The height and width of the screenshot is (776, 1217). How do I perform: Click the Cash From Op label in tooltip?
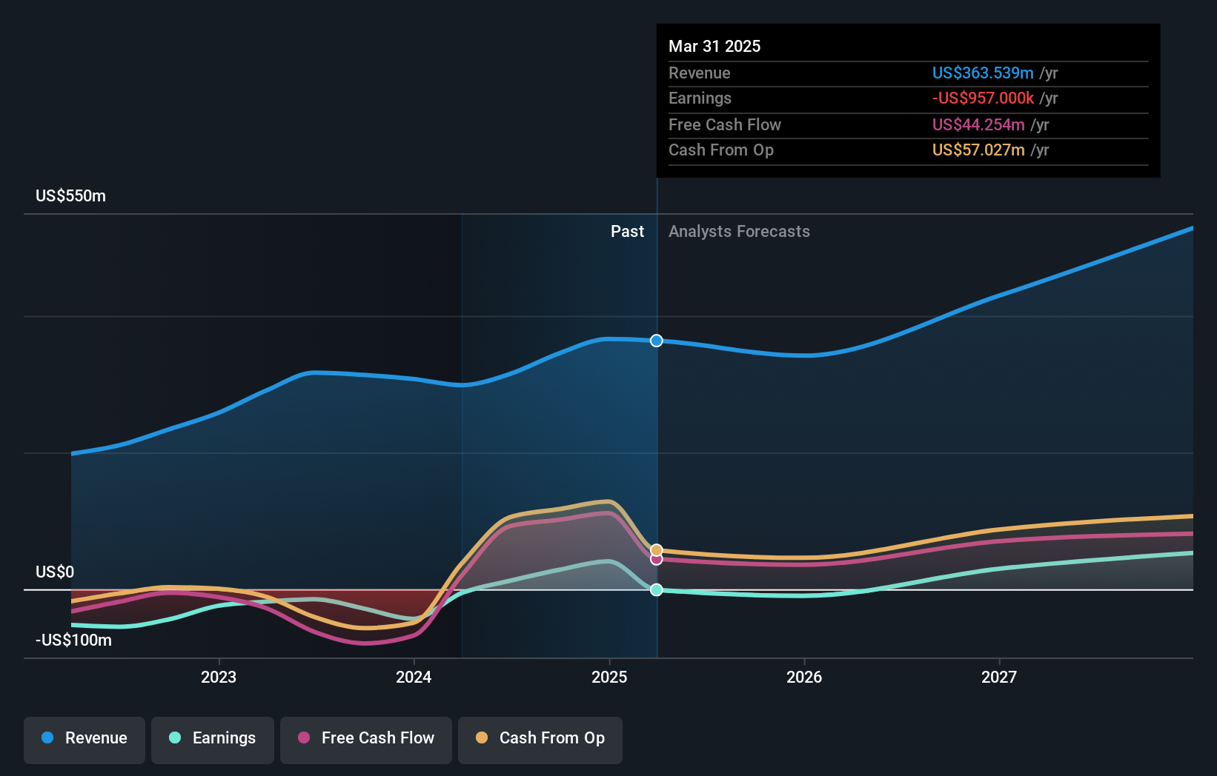point(721,150)
